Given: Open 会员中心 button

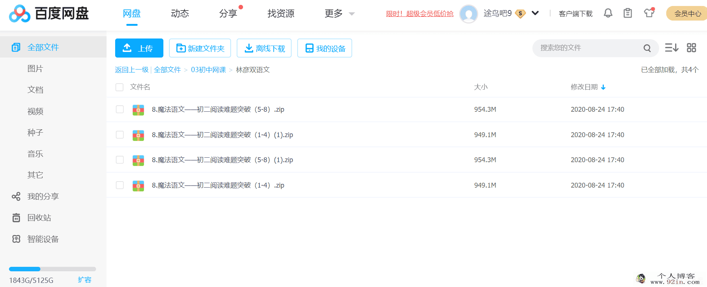Looking at the screenshot, I should point(686,13).
